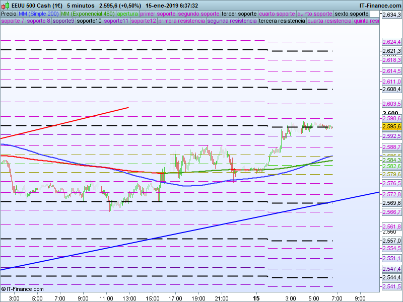Click the 13:00 time axis label
This screenshot has height=302, width=403.
coord(129,298)
